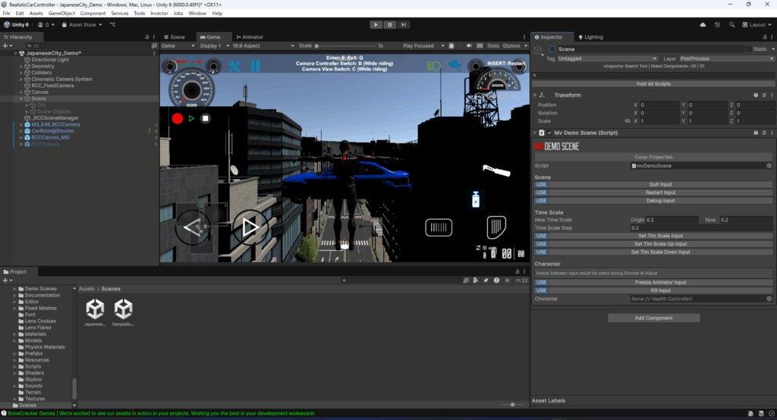The height and width of the screenshot is (420, 777).
Task: Open the auto-generate lighting status bar icon
Action: [x=761, y=414]
